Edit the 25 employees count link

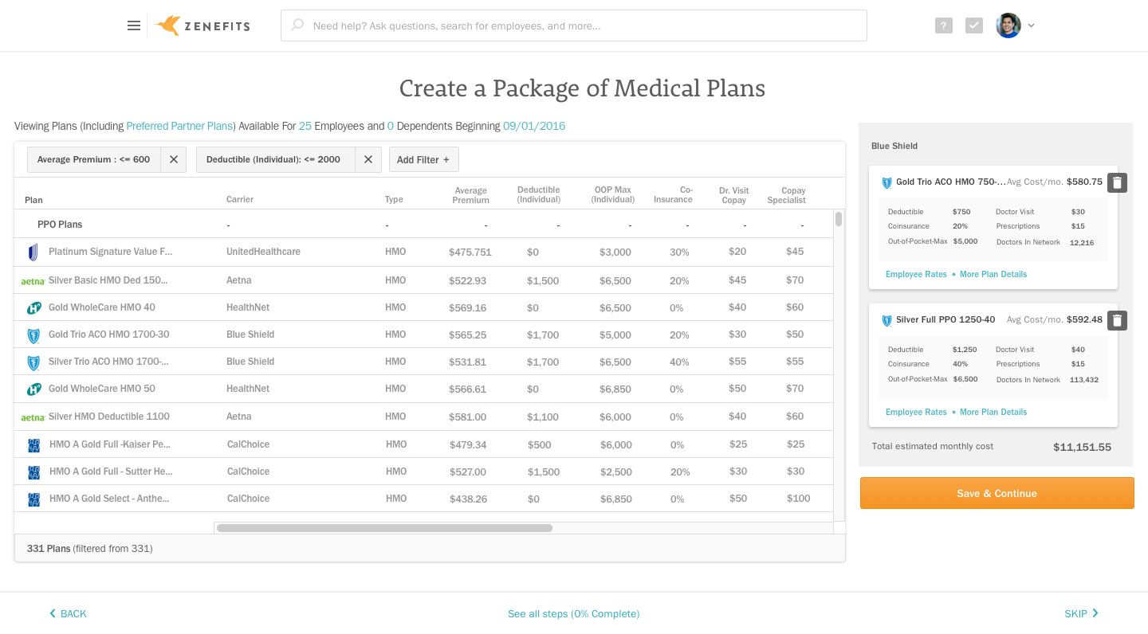click(305, 126)
